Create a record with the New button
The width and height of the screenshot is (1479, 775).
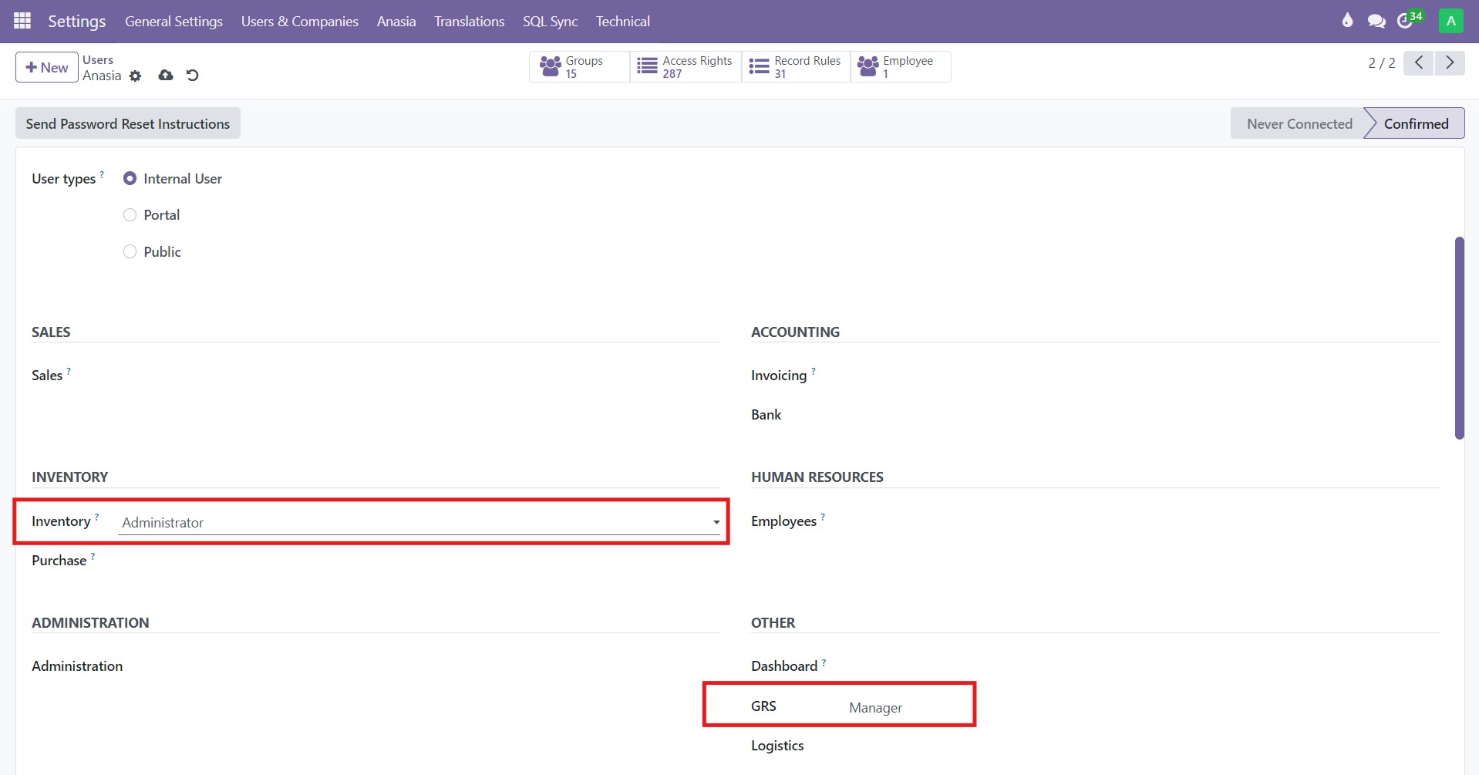(x=45, y=66)
